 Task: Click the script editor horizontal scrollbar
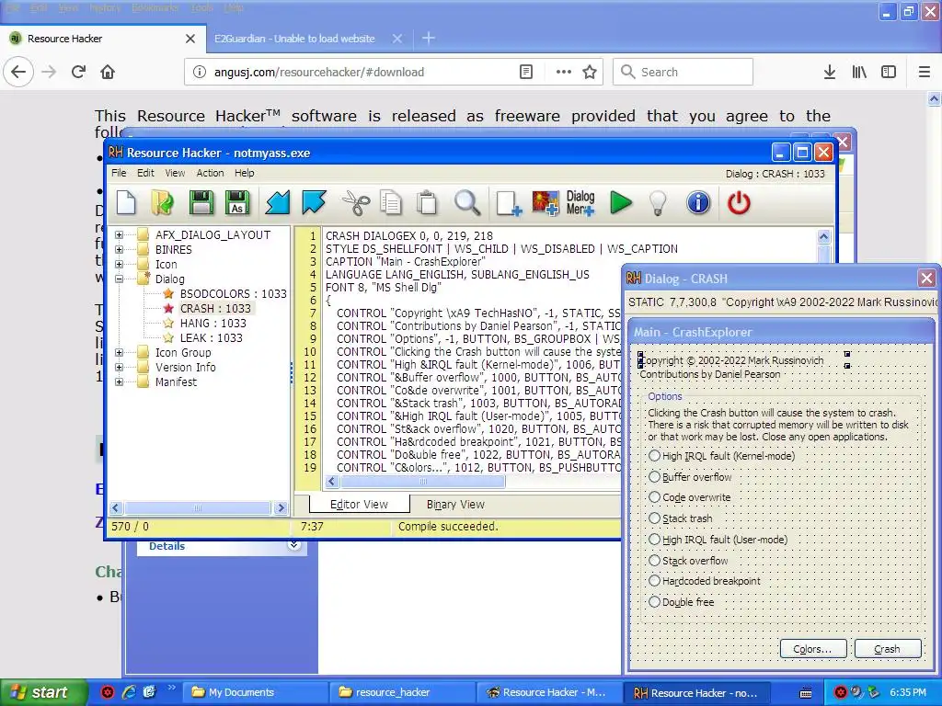tap(422, 482)
